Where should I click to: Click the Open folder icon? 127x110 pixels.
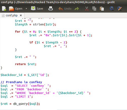(11, 9)
